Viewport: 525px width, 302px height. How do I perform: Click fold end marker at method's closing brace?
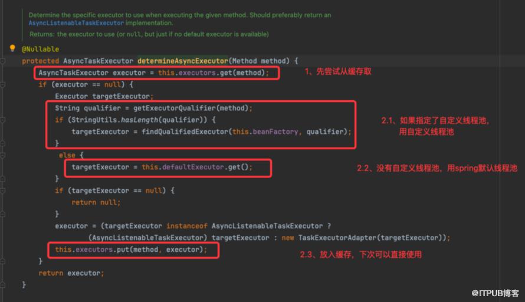3,285
